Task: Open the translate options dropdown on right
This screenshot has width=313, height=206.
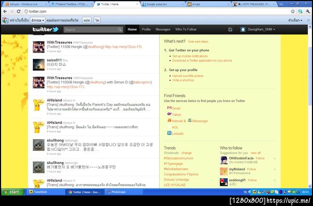Action: click(295, 20)
